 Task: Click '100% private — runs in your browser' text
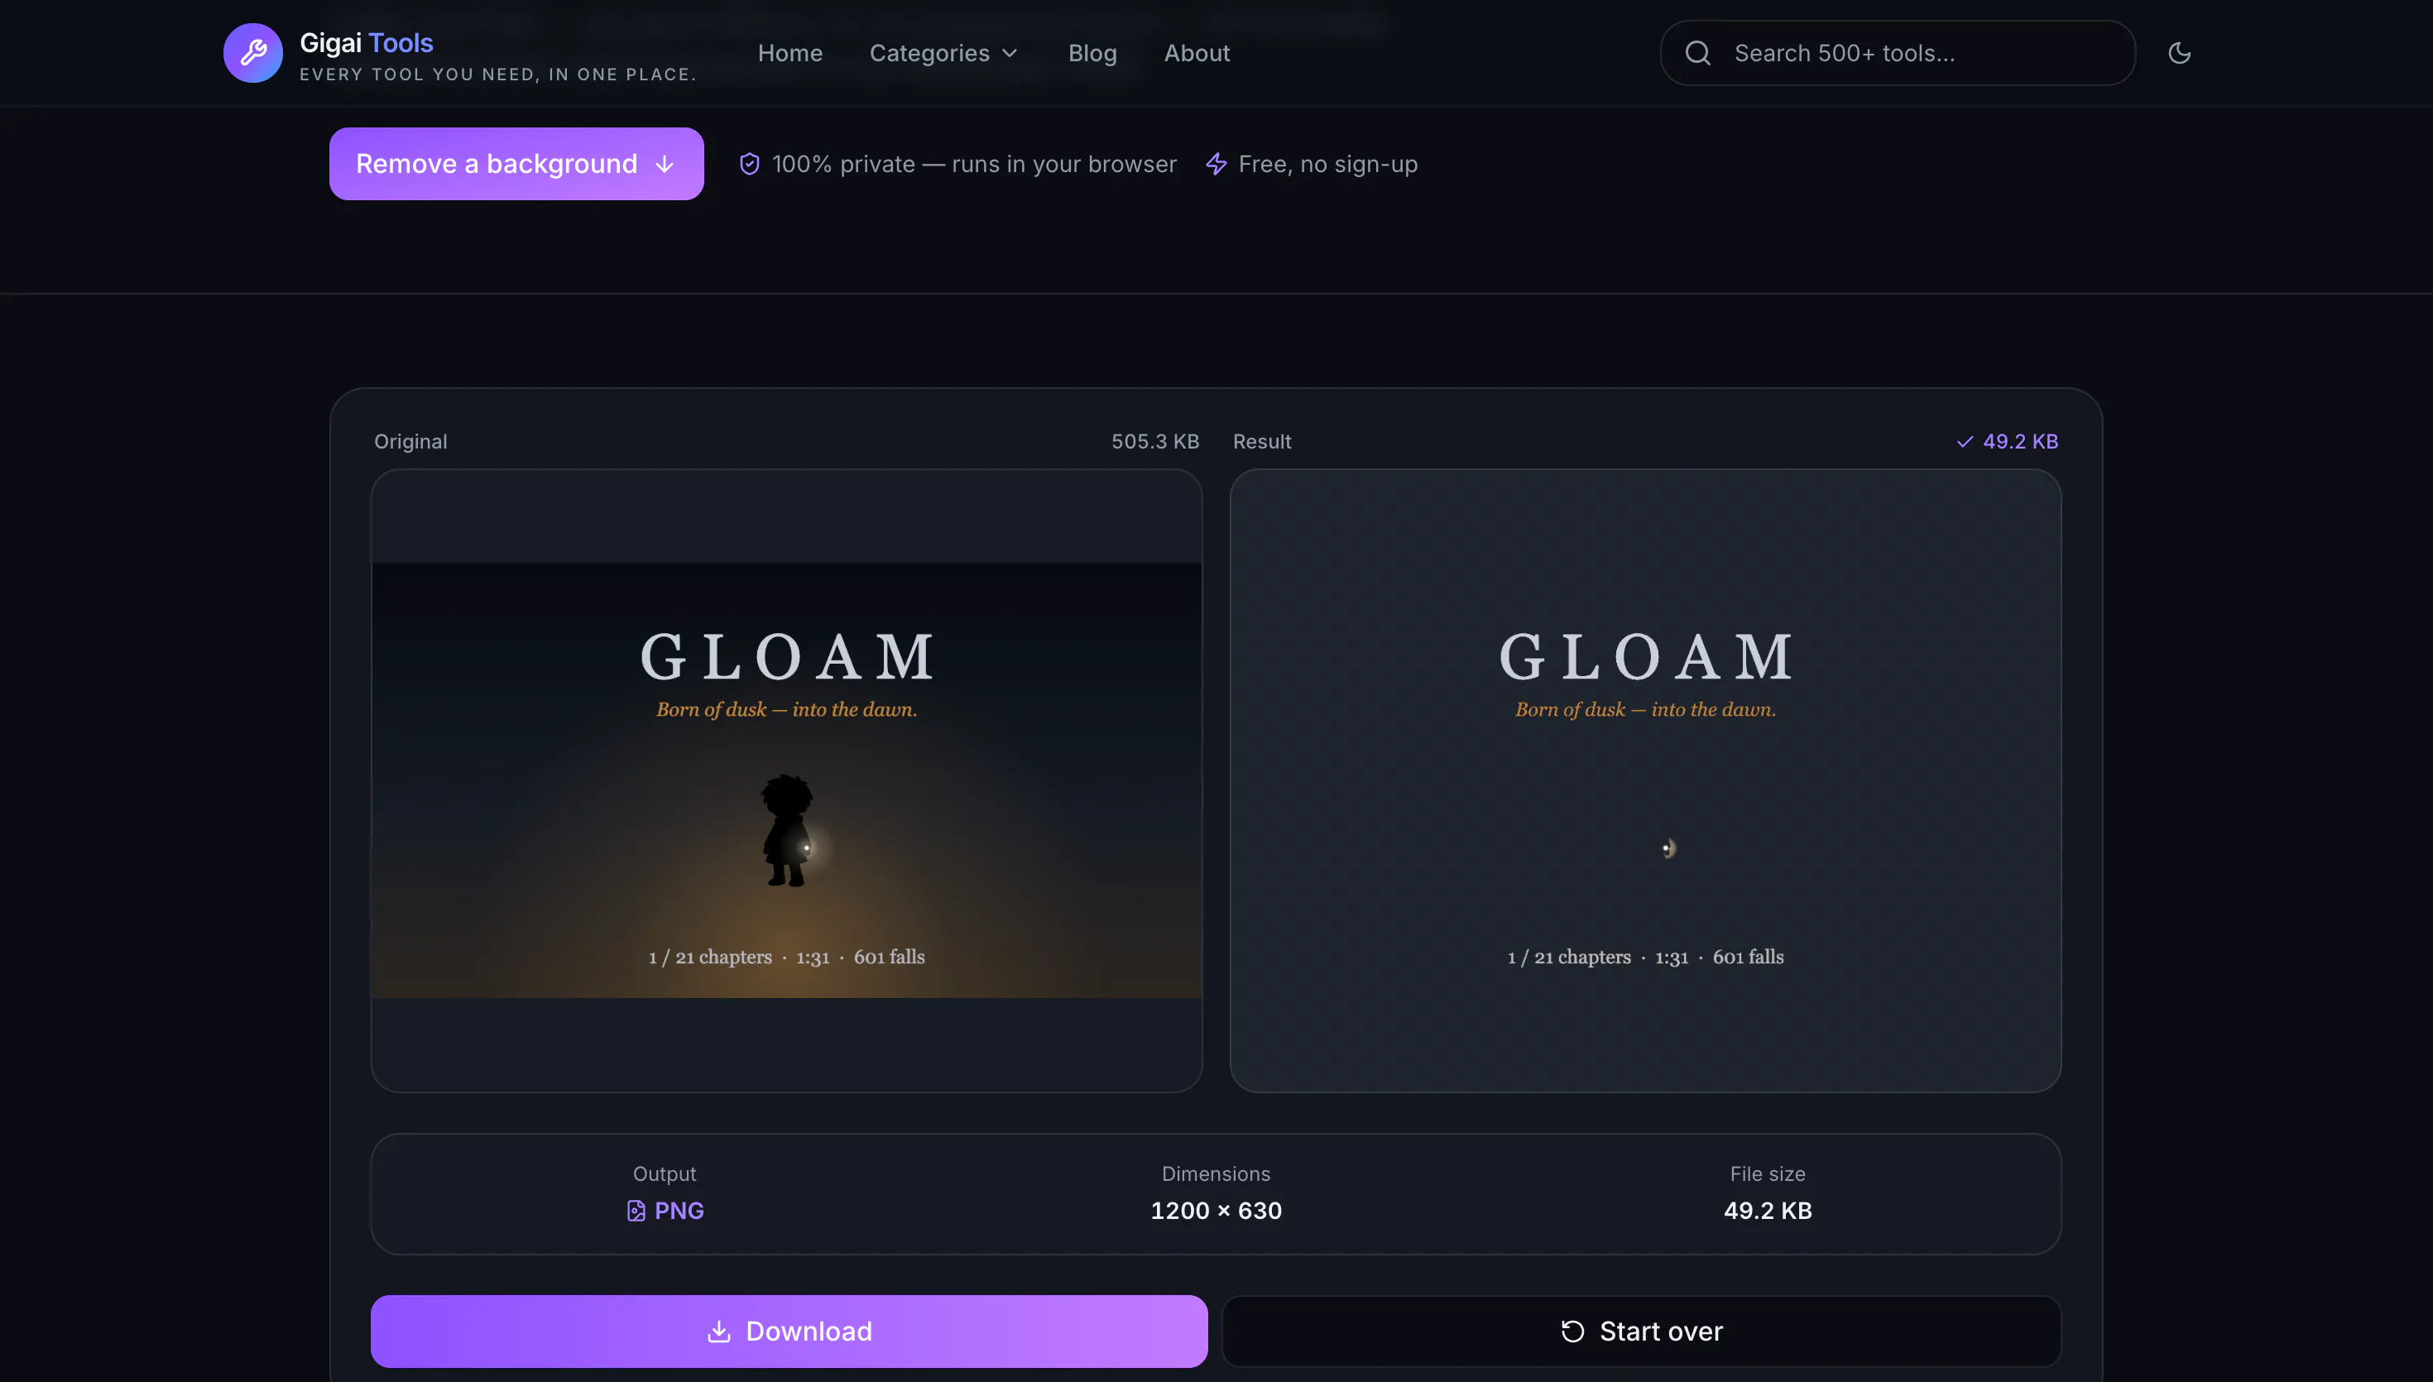pos(973,164)
